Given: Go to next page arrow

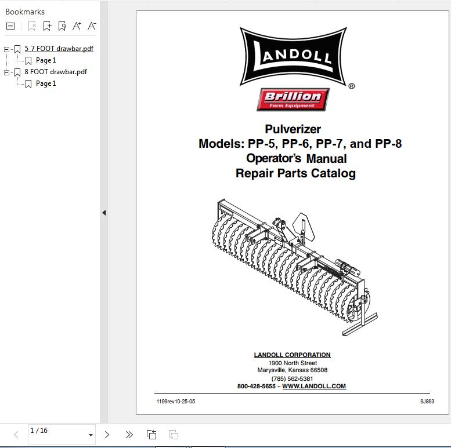Looking at the screenshot, I should coord(107,435).
